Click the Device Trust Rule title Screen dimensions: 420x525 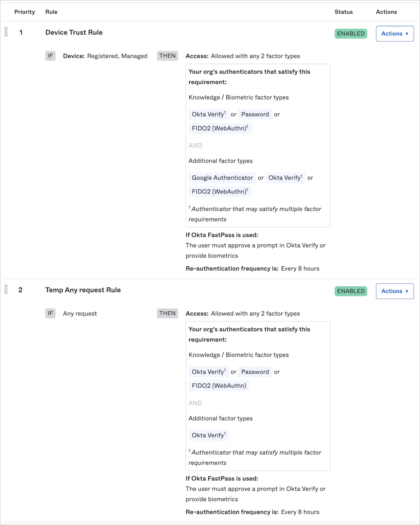click(x=74, y=33)
